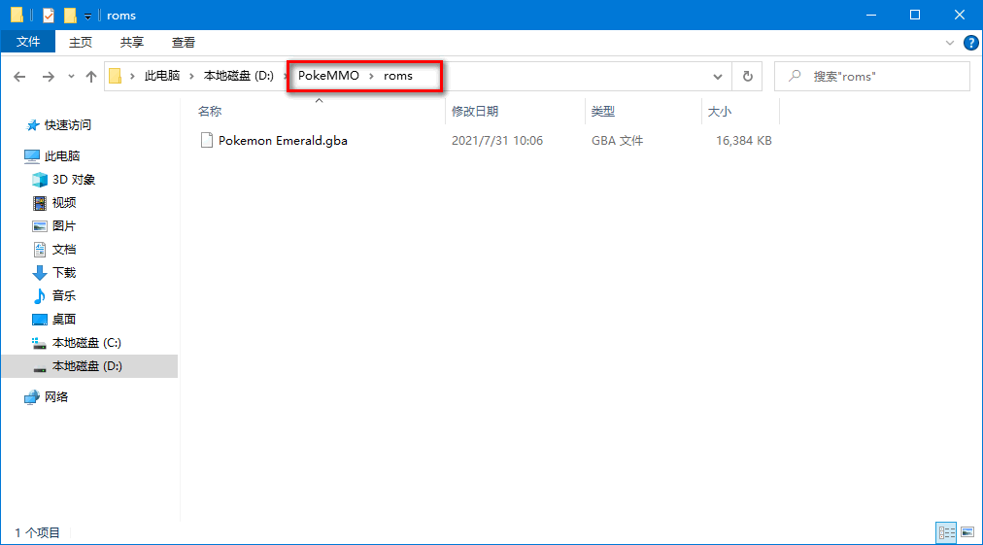Sort files by 修改日期 column

point(476,112)
